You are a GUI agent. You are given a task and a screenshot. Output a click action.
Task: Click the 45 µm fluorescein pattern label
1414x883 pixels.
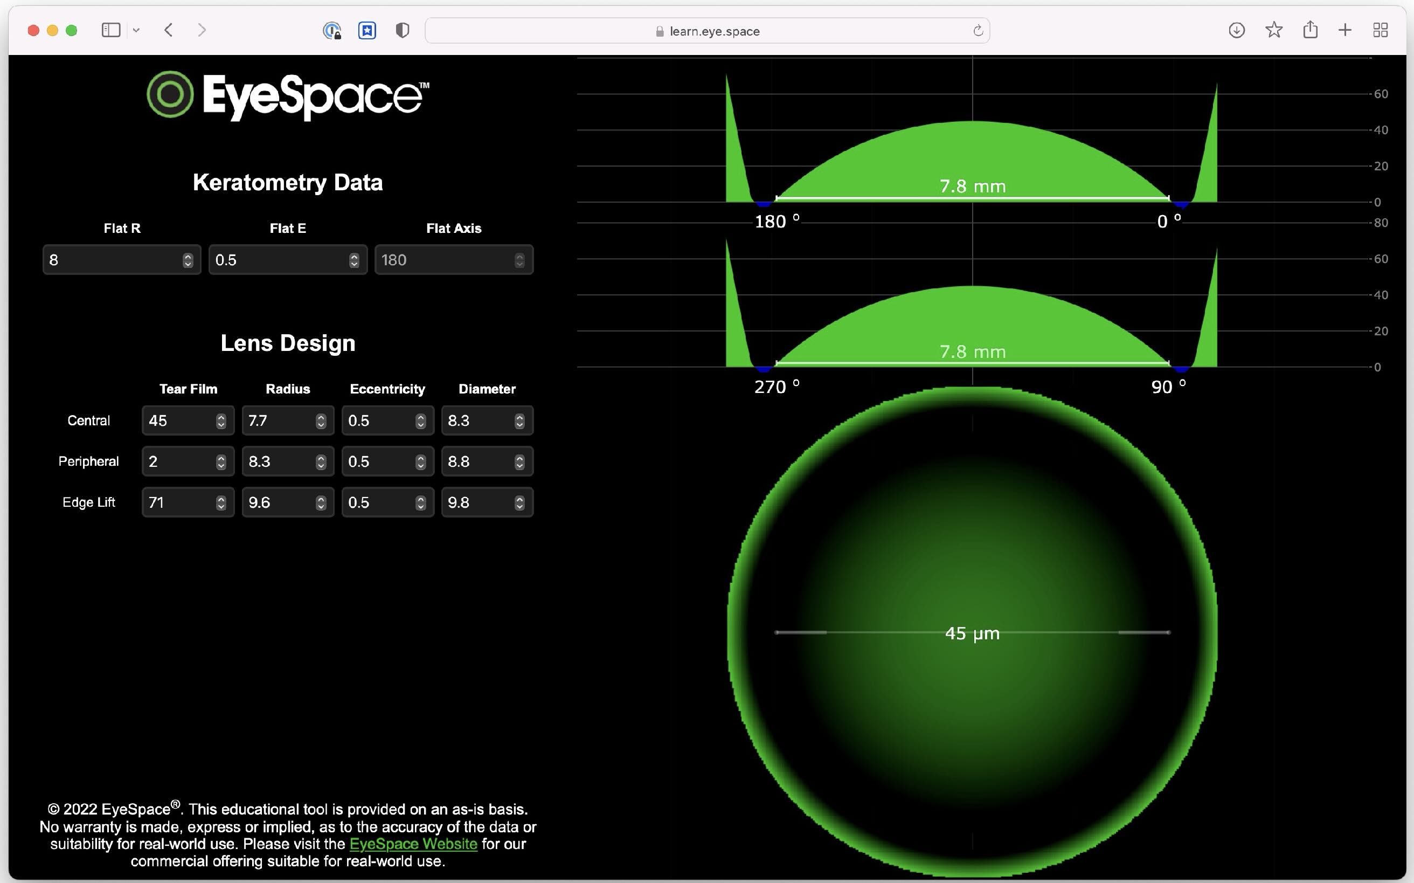point(972,633)
